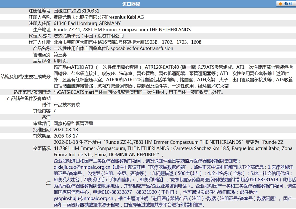Click intended use text mentioning CATSmart

[138, 92]
